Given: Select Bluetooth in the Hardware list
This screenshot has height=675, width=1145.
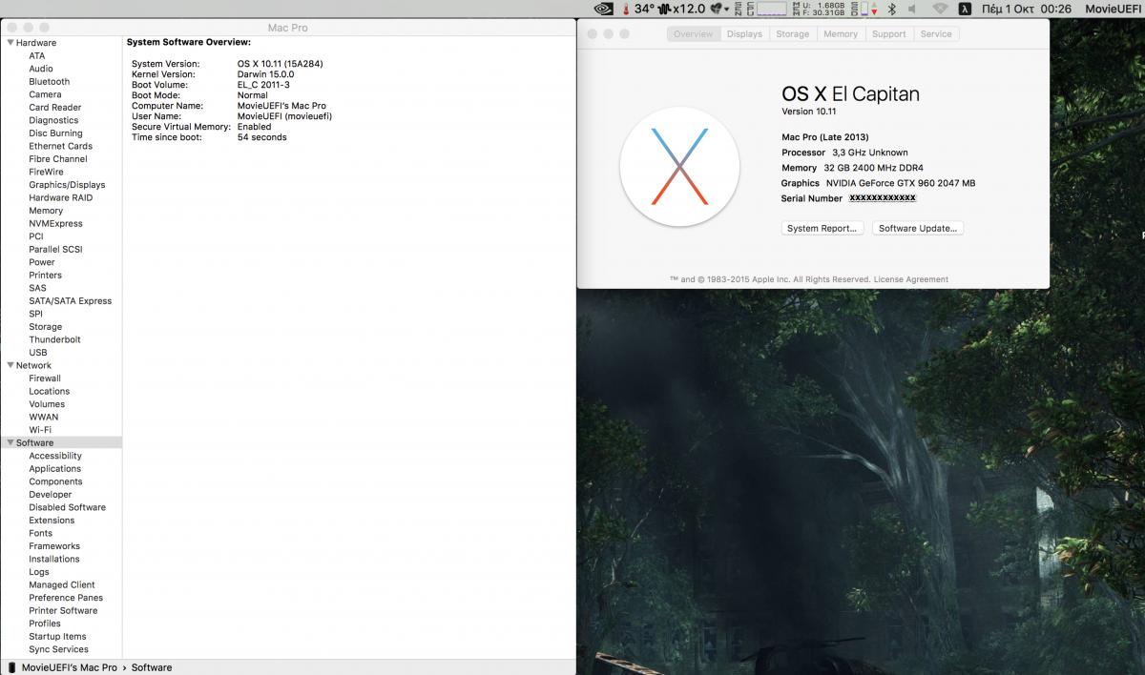Looking at the screenshot, I should [49, 81].
